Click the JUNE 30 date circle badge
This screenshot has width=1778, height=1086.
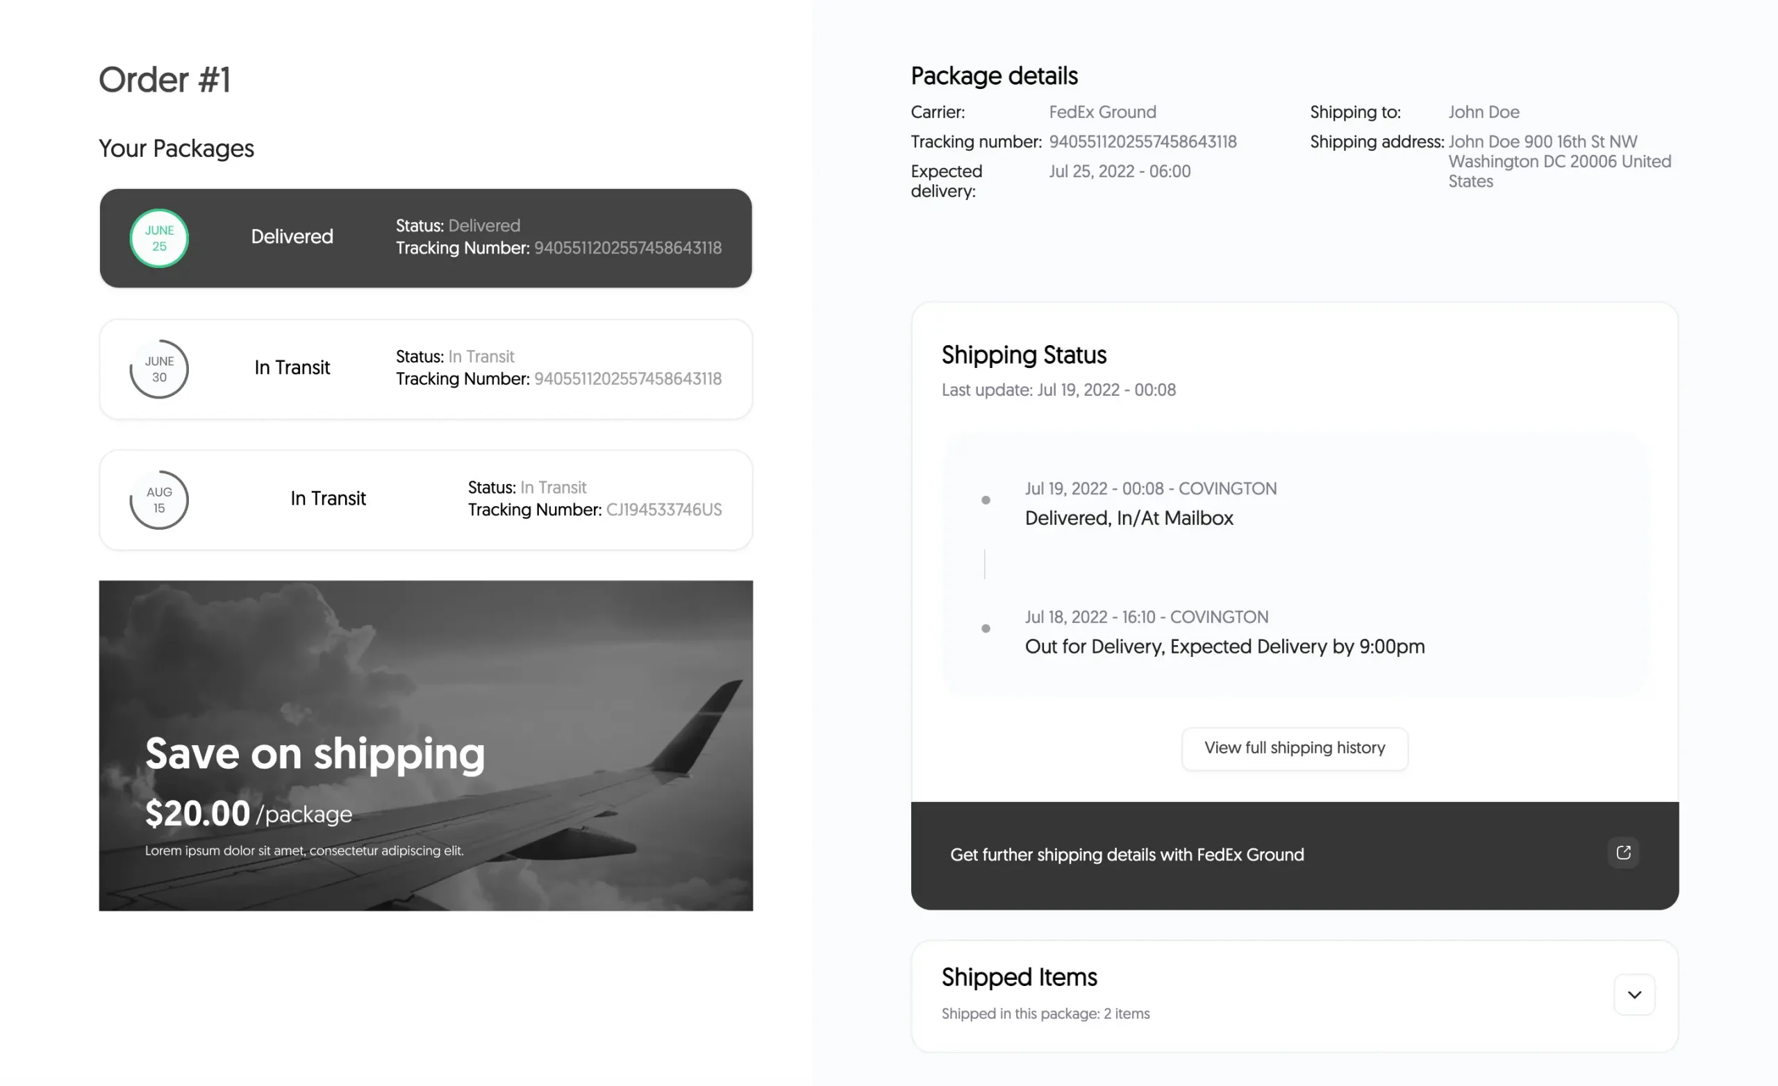pos(159,369)
